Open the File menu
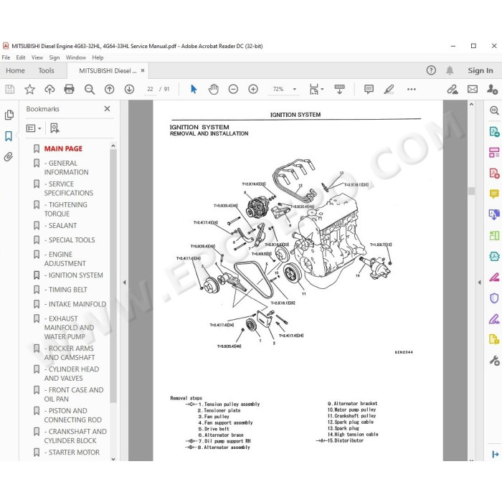The height and width of the screenshot is (502, 502). pyautogui.click(x=6, y=57)
